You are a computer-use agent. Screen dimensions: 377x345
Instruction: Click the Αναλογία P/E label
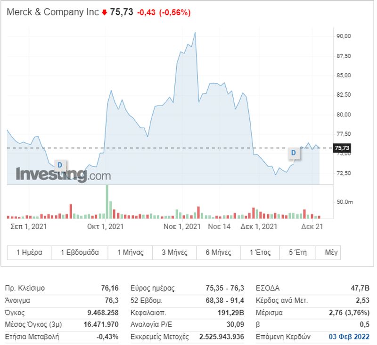[151, 325]
